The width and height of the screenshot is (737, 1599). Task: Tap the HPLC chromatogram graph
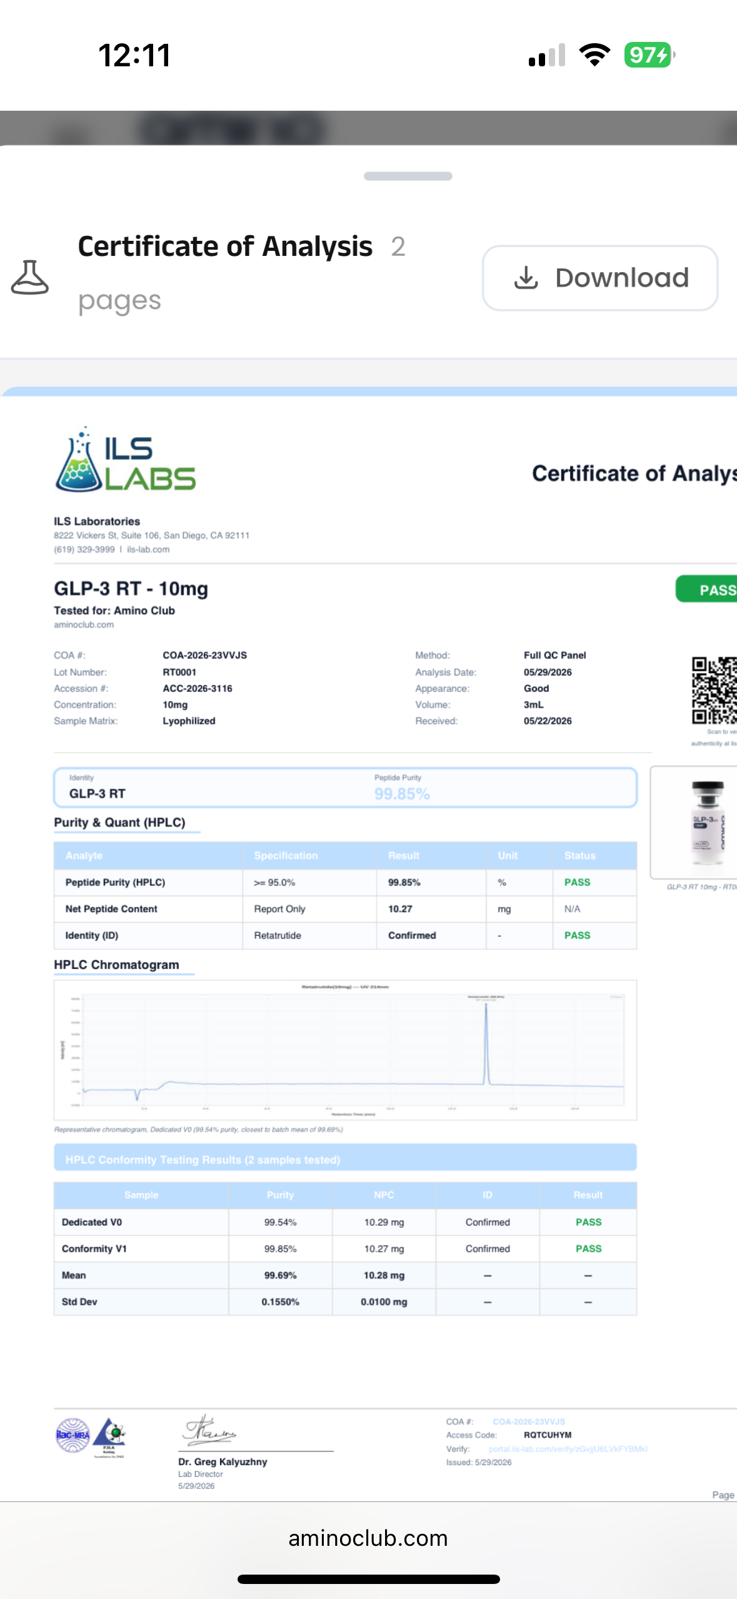[345, 1050]
